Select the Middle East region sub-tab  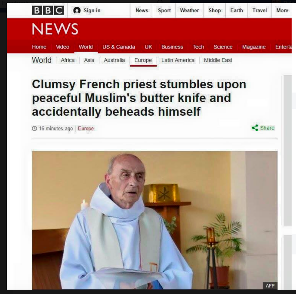[218, 60]
